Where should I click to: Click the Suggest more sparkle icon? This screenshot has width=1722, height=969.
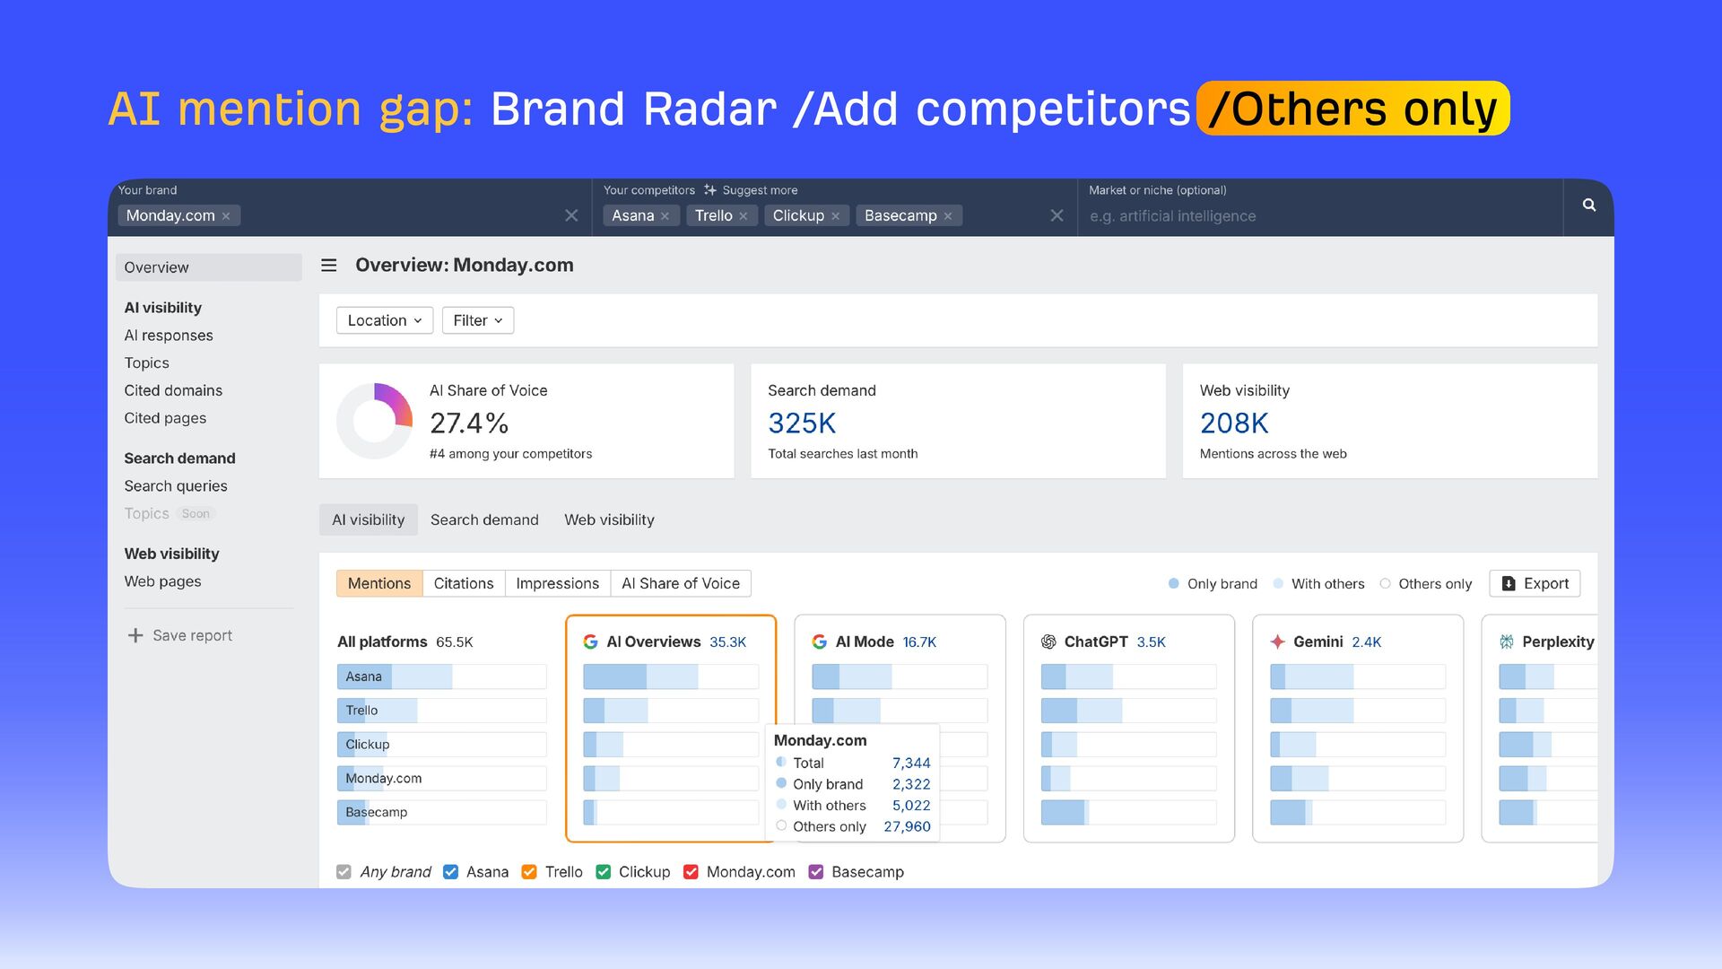click(x=710, y=190)
